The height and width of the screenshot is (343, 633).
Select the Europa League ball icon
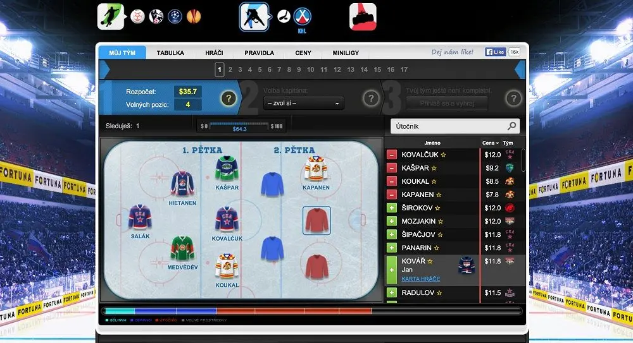[x=194, y=16]
